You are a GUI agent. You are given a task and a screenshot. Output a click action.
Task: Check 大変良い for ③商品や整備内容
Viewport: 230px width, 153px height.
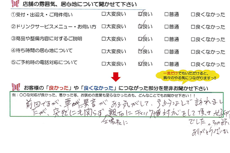[104, 39]
